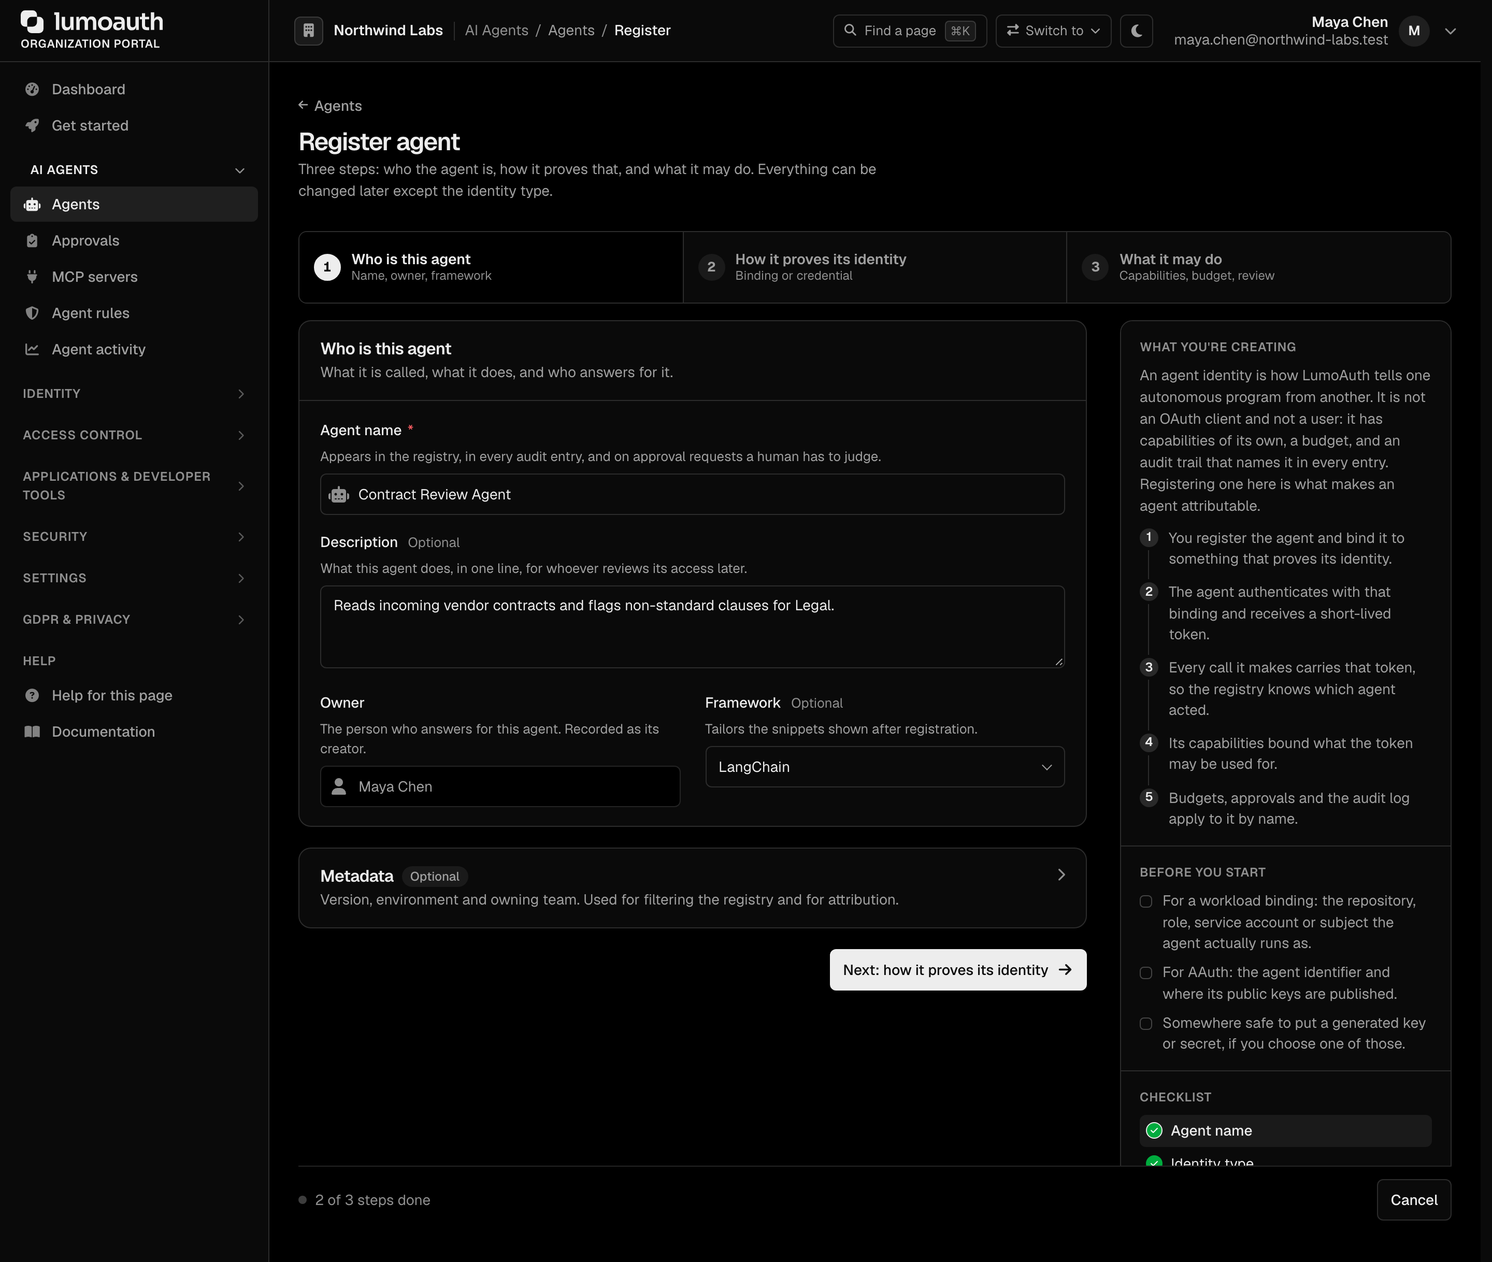The image size is (1492, 1262).
Task: Click Agents breadcrumb link
Action: 571,30
